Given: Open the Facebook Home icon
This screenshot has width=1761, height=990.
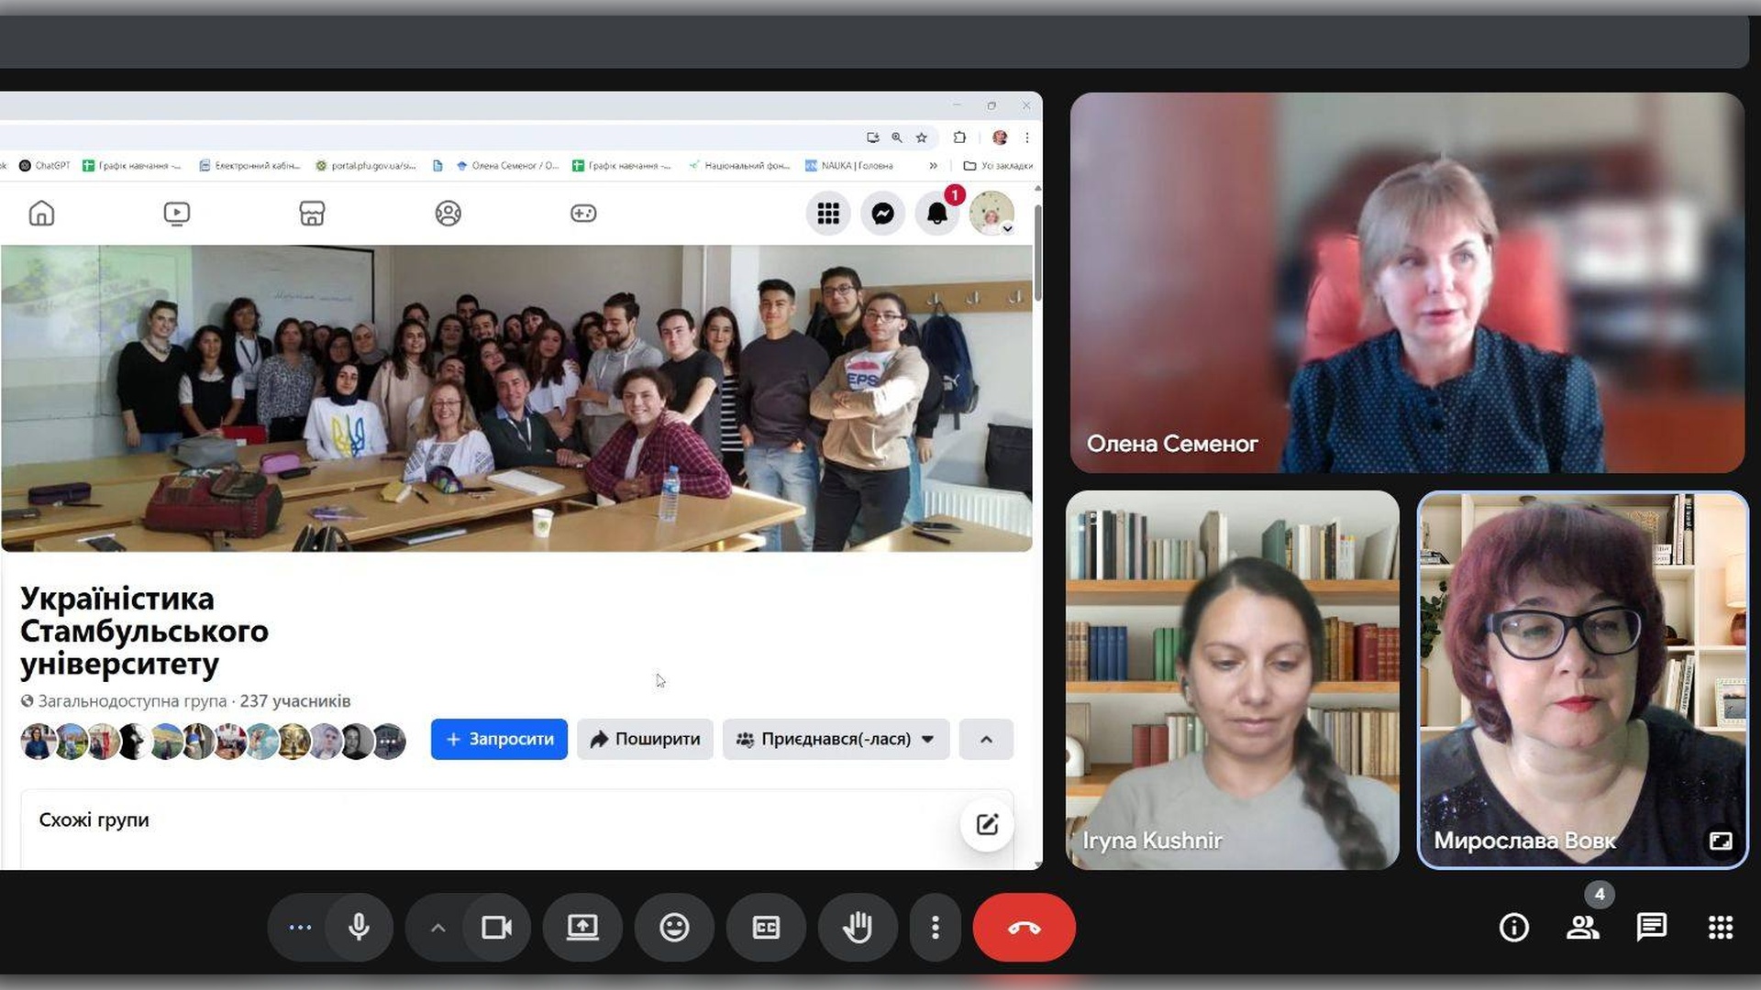Looking at the screenshot, I should pyautogui.click(x=41, y=214).
